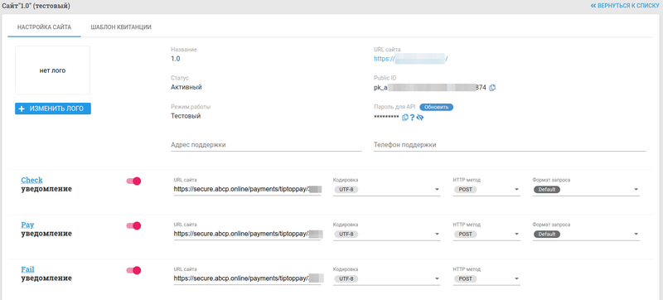Viewport: 663px width, 300px height.
Task: Click the Телефон поддержки field
Action: tap(510, 145)
